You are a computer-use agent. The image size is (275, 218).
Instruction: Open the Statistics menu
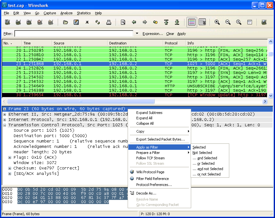tap(84, 13)
